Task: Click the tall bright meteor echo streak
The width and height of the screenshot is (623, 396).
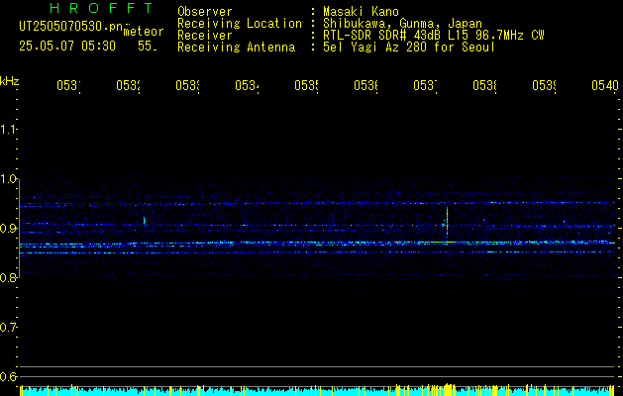Action: [x=447, y=224]
